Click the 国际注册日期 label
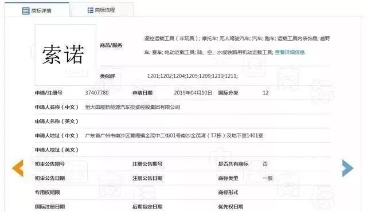The height and width of the screenshot is (212, 367). pyautogui.click(x=50, y=207)
